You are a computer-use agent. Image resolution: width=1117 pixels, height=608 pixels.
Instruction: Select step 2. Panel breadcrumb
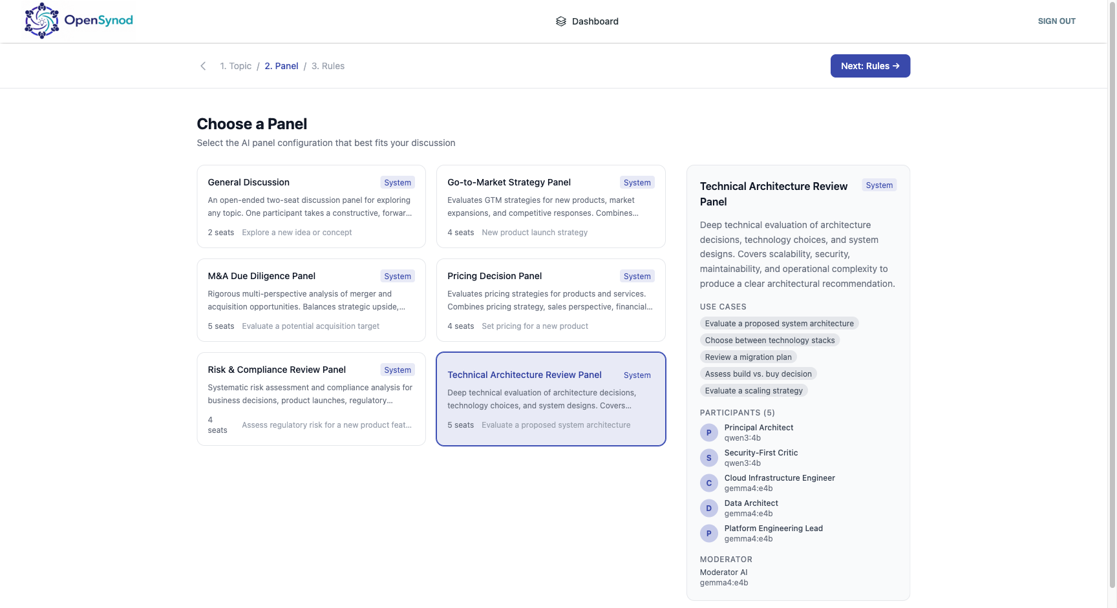(281, 66)
